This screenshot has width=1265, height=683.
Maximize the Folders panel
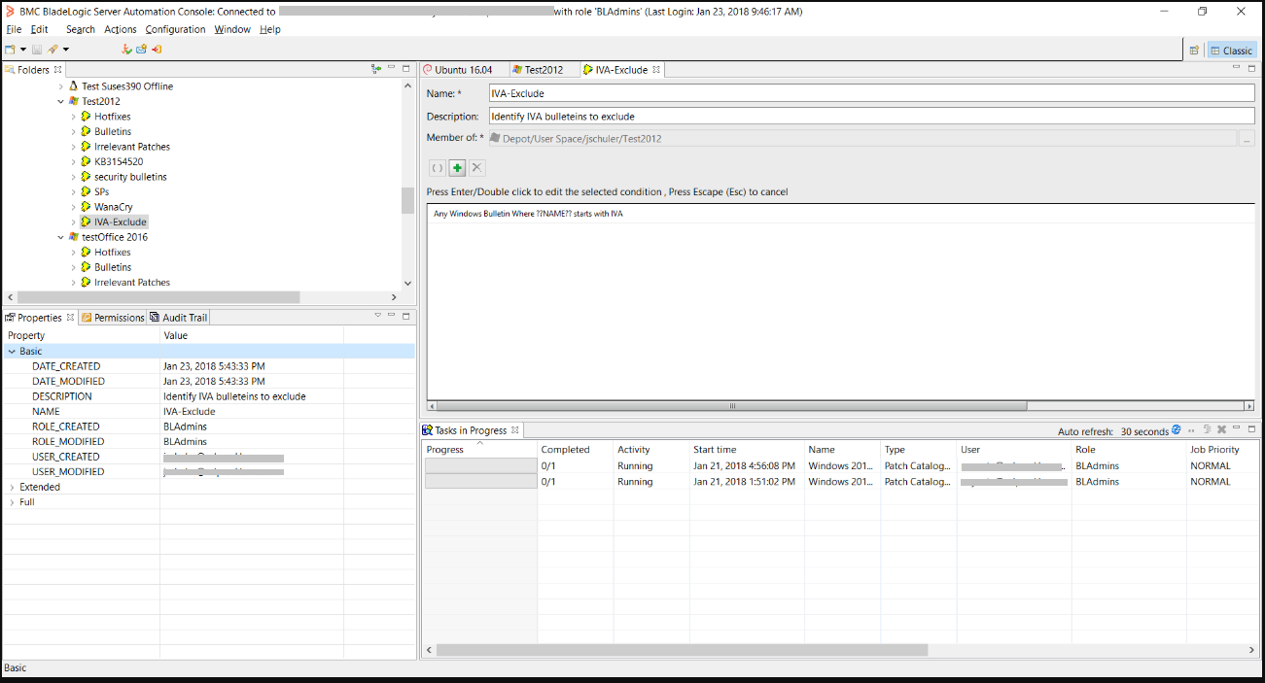(406, 69)
